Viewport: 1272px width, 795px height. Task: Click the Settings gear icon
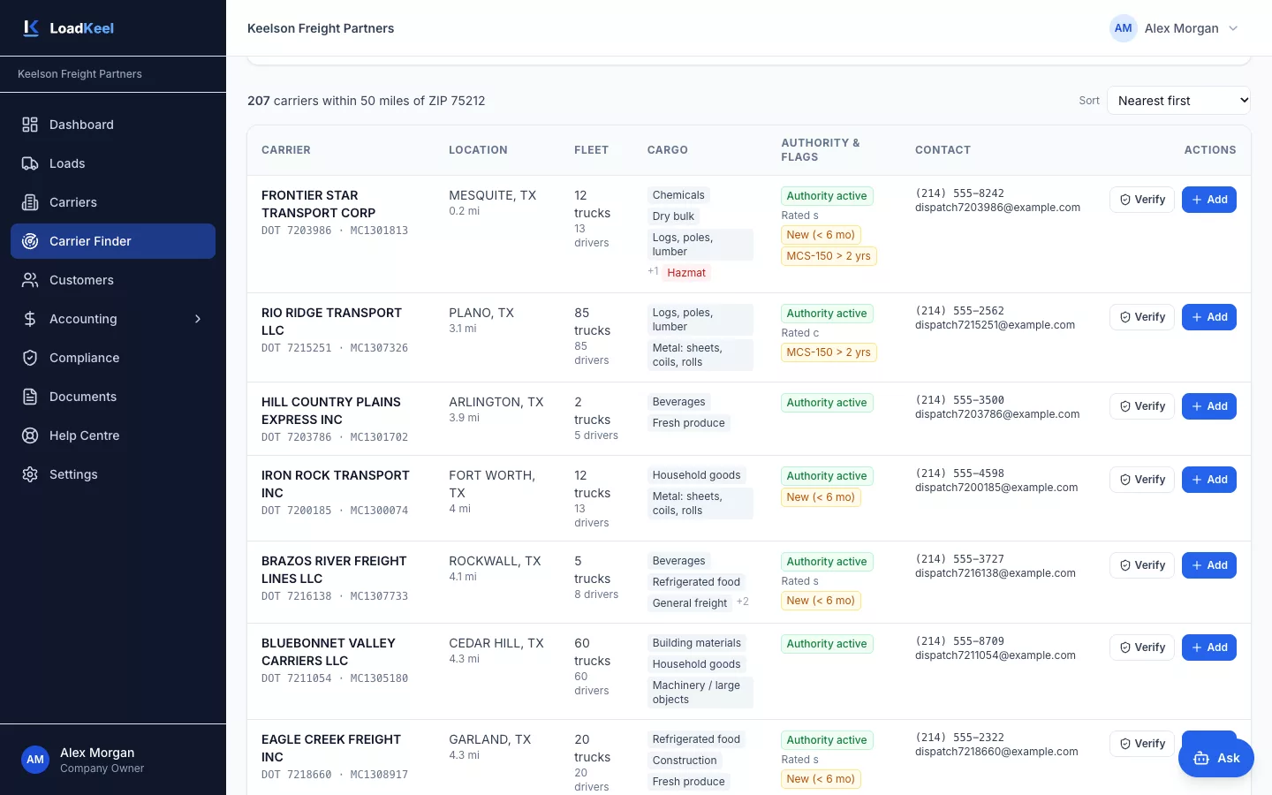[30, 474]
